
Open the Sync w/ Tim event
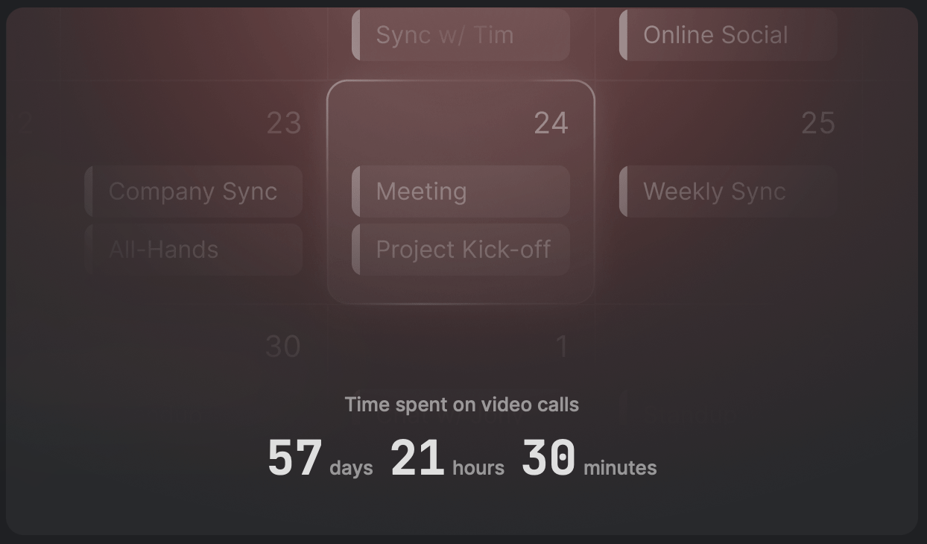[x=461, y=35]
